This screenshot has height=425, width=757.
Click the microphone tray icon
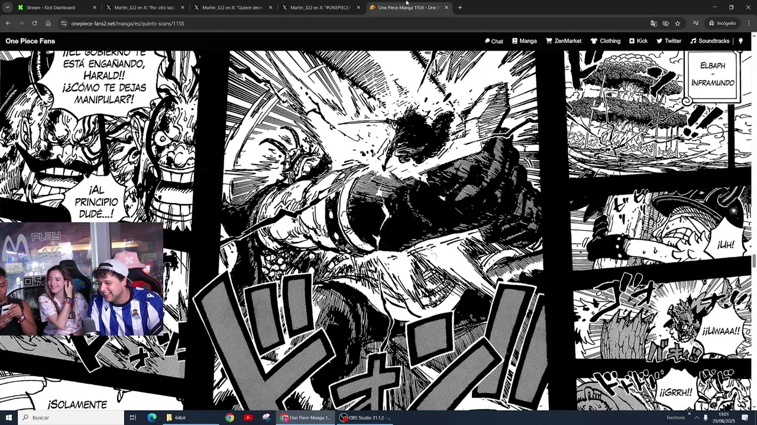coord(706,417)
